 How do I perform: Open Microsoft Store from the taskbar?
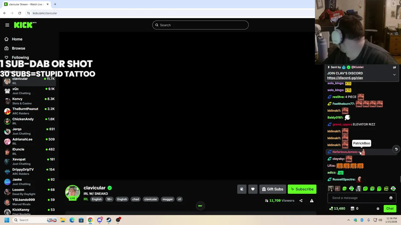pyautogui.click(x=81, y=220)
